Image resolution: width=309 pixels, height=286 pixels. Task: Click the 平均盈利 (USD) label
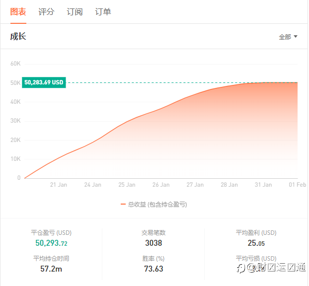pyautogui.click(x=256, y=233)
